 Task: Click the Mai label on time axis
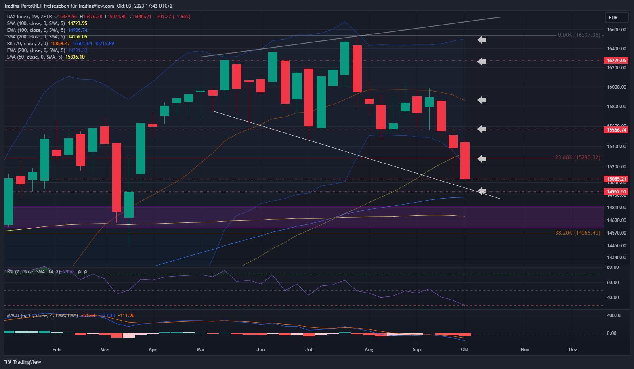(x=201, y=350)
